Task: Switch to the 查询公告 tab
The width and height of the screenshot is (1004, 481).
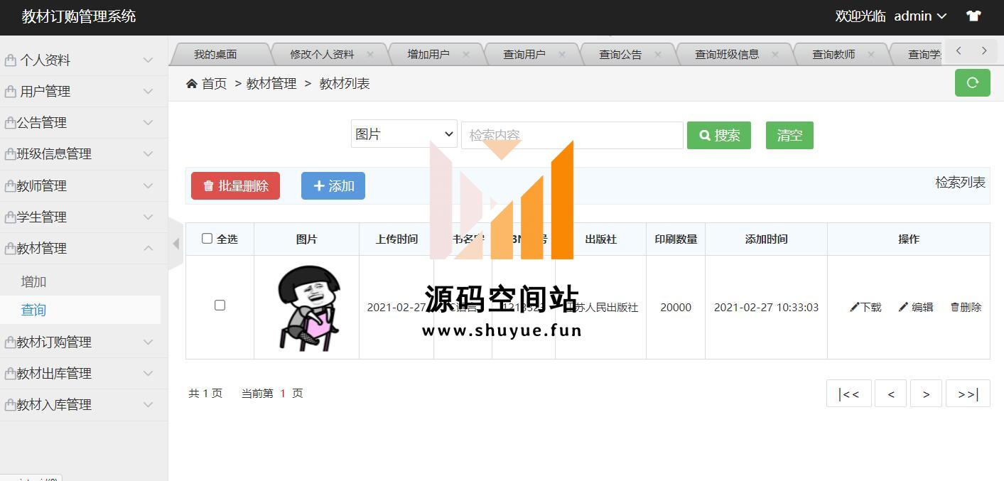Action: (x=620, y=54)
